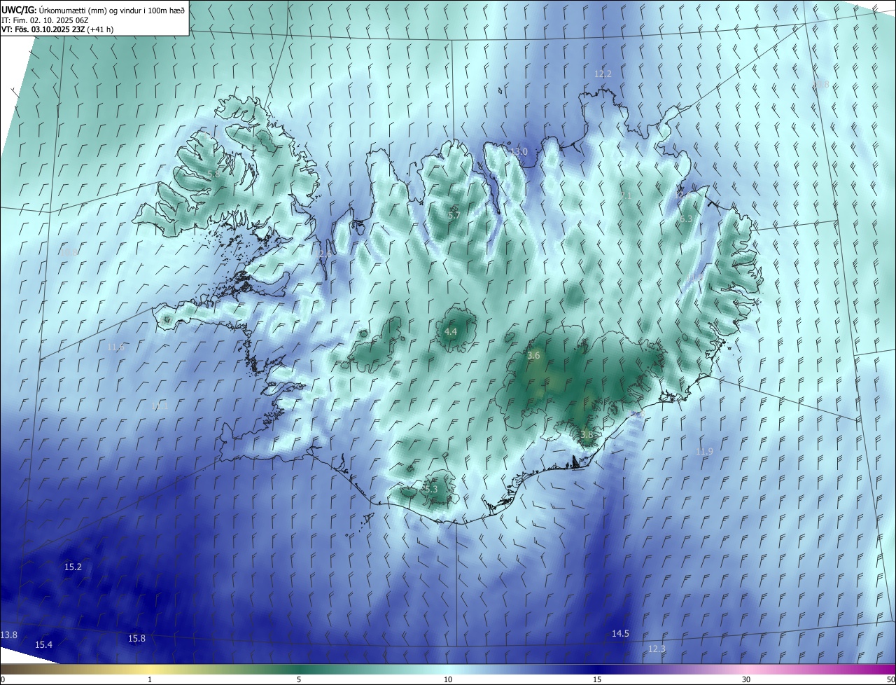Click the 14.5 value label
This screenshot has width=896, height=685.
tap(620, 633)
